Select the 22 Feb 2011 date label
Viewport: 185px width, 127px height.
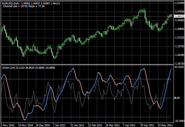point(95,125)
